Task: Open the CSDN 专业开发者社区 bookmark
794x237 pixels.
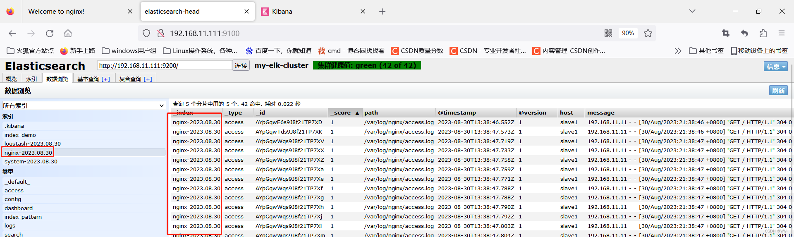Action: (488, 51)
